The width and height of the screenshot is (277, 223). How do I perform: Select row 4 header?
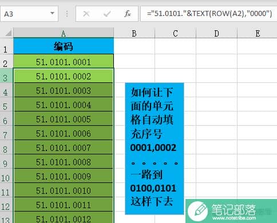click(x=6, y=90)
